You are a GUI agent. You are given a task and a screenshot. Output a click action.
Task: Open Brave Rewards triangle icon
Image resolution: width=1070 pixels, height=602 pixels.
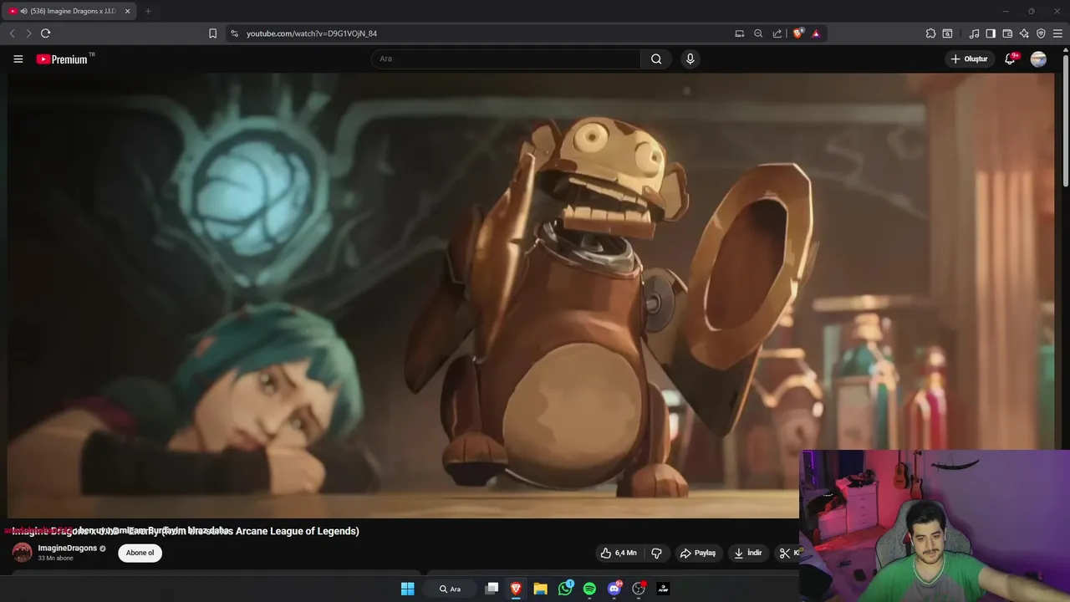[x=816, y=33]
